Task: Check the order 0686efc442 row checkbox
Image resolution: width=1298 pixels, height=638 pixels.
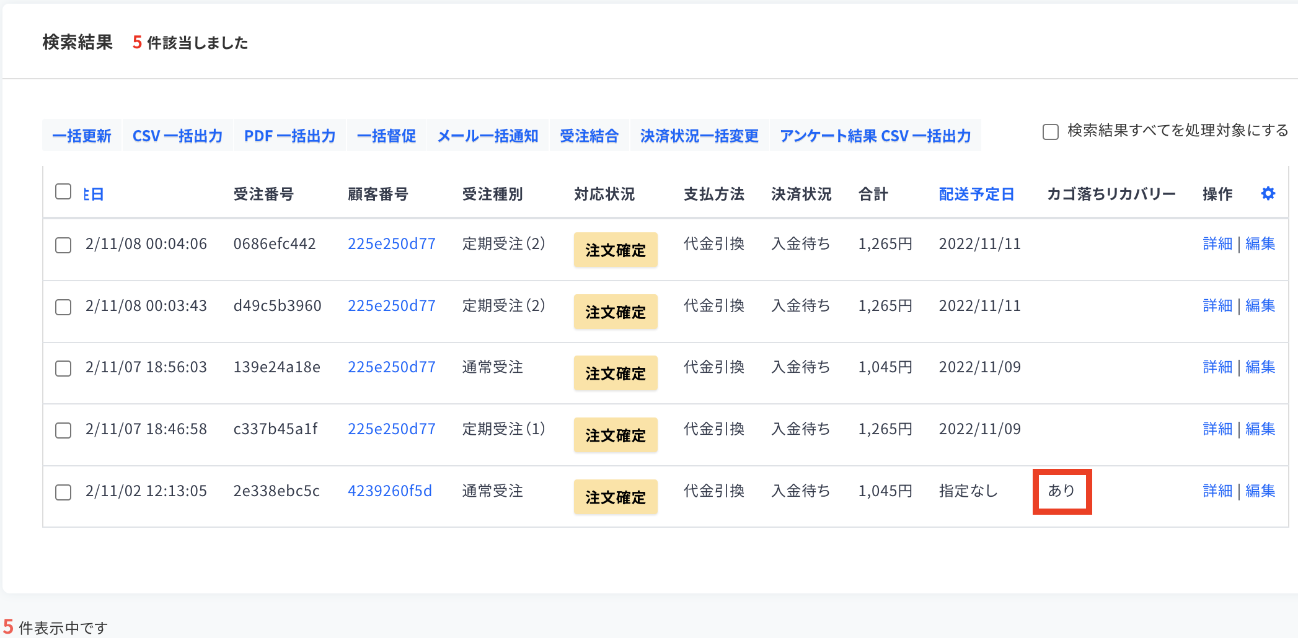Action: [x=63, y=245]
